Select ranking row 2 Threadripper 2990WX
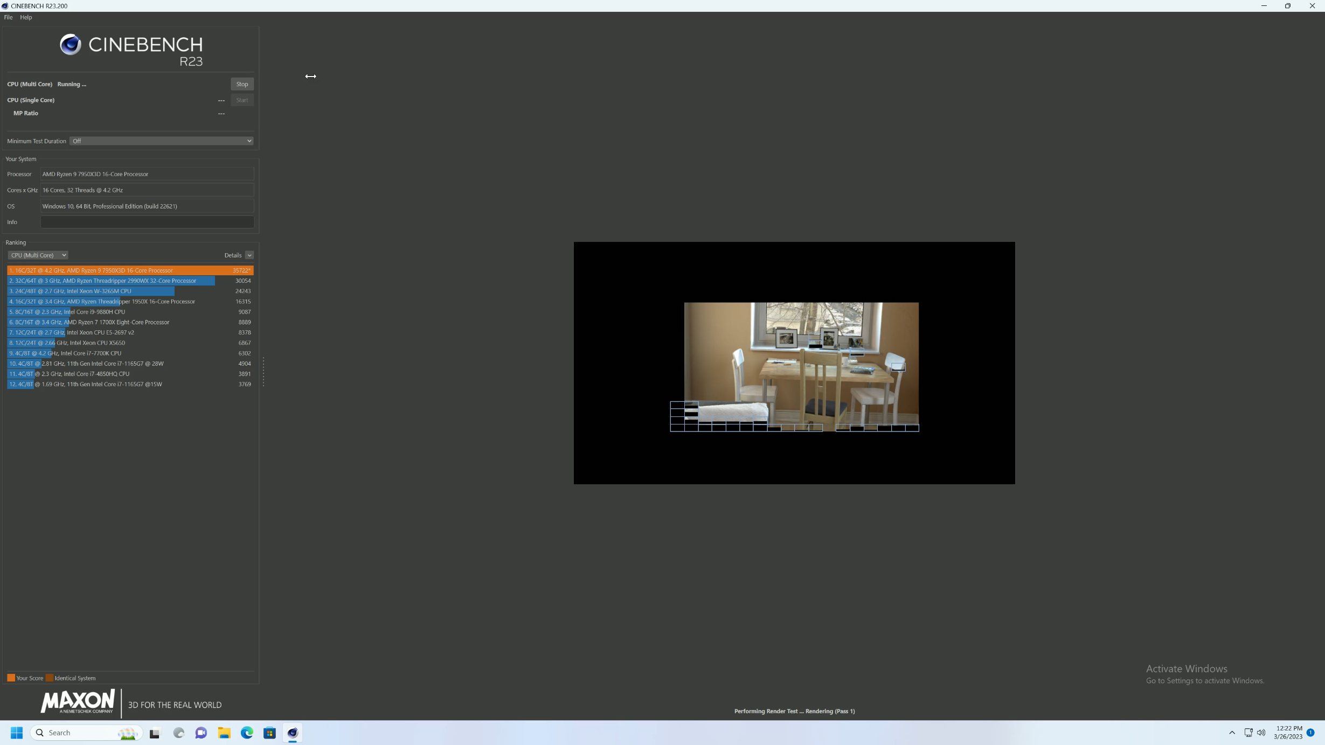The width and height of the screenshot is (1325, 745). 130,281
